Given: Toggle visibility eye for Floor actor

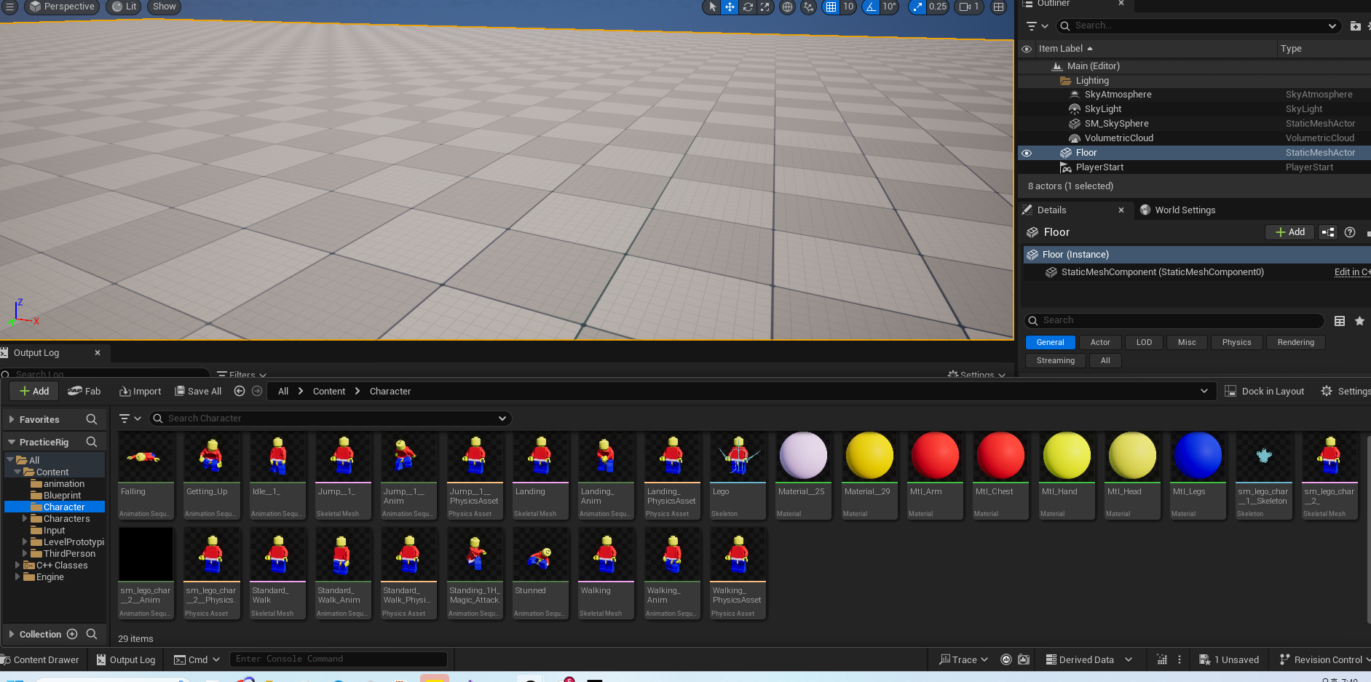Looking at the screenshot, I should [x=1027, y=153].
